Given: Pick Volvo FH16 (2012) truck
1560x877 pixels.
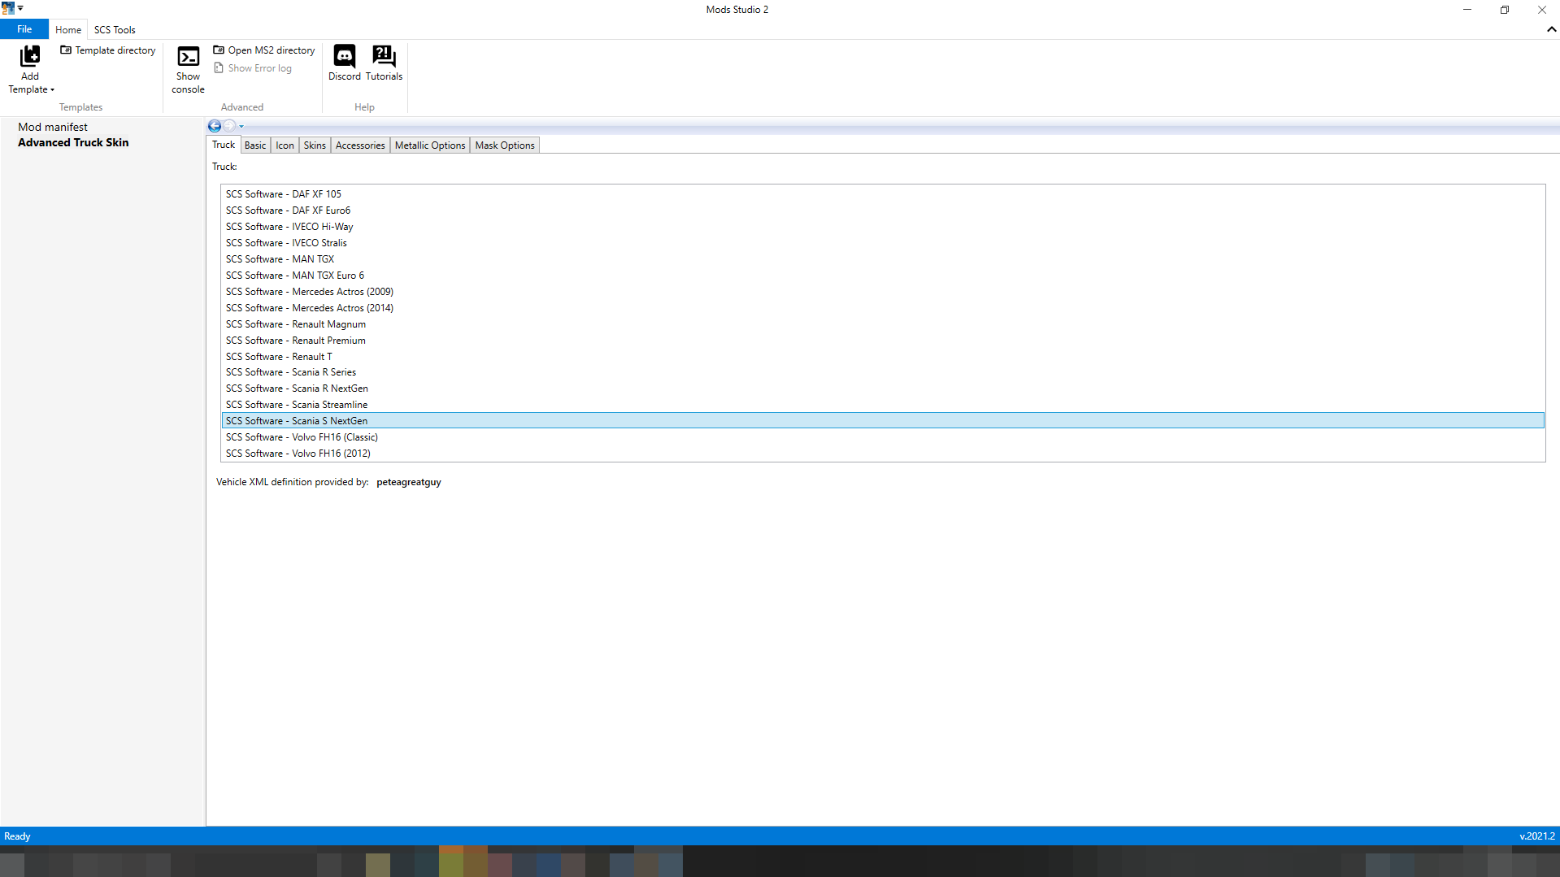Looking at the screenshot, I should 883,454.
